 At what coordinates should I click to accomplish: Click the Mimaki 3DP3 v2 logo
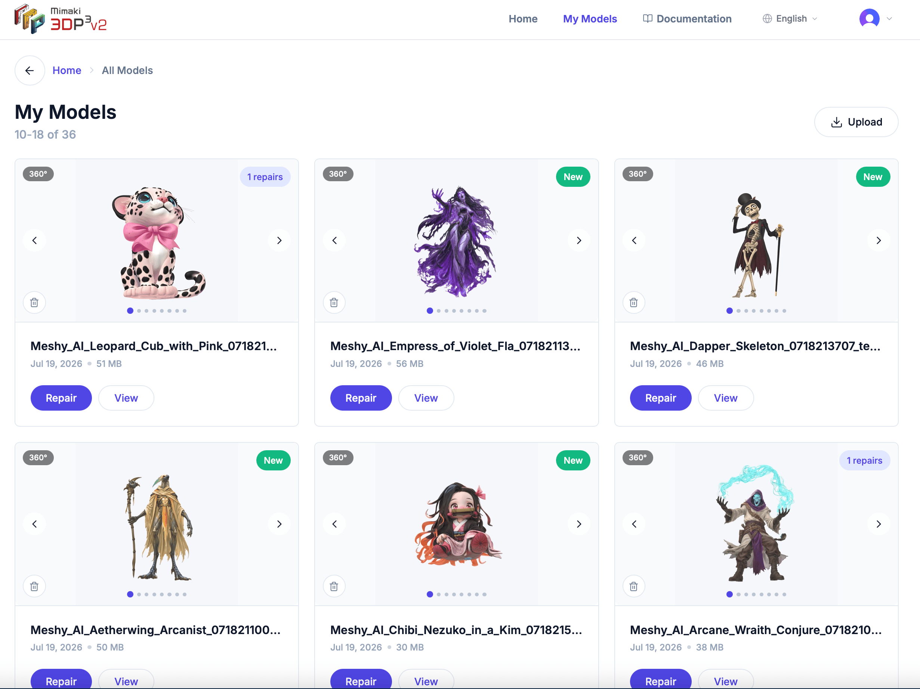(61, 19)
